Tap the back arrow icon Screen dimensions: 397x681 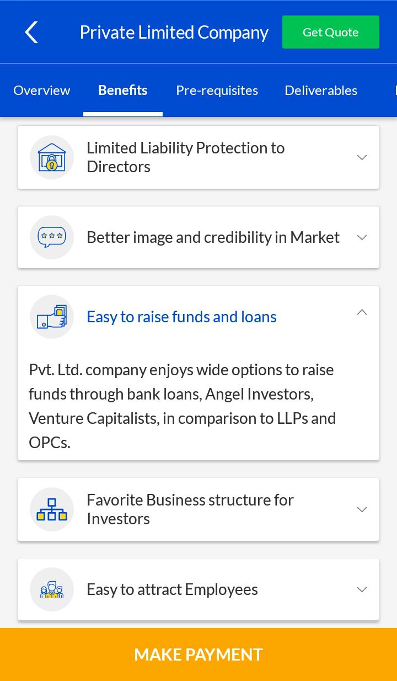click(x=31, y=32)
